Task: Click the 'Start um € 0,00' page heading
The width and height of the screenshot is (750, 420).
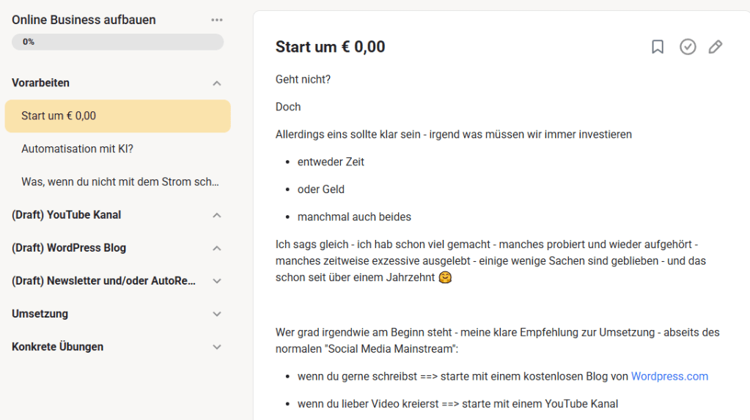Action: [x=330, y=47]
